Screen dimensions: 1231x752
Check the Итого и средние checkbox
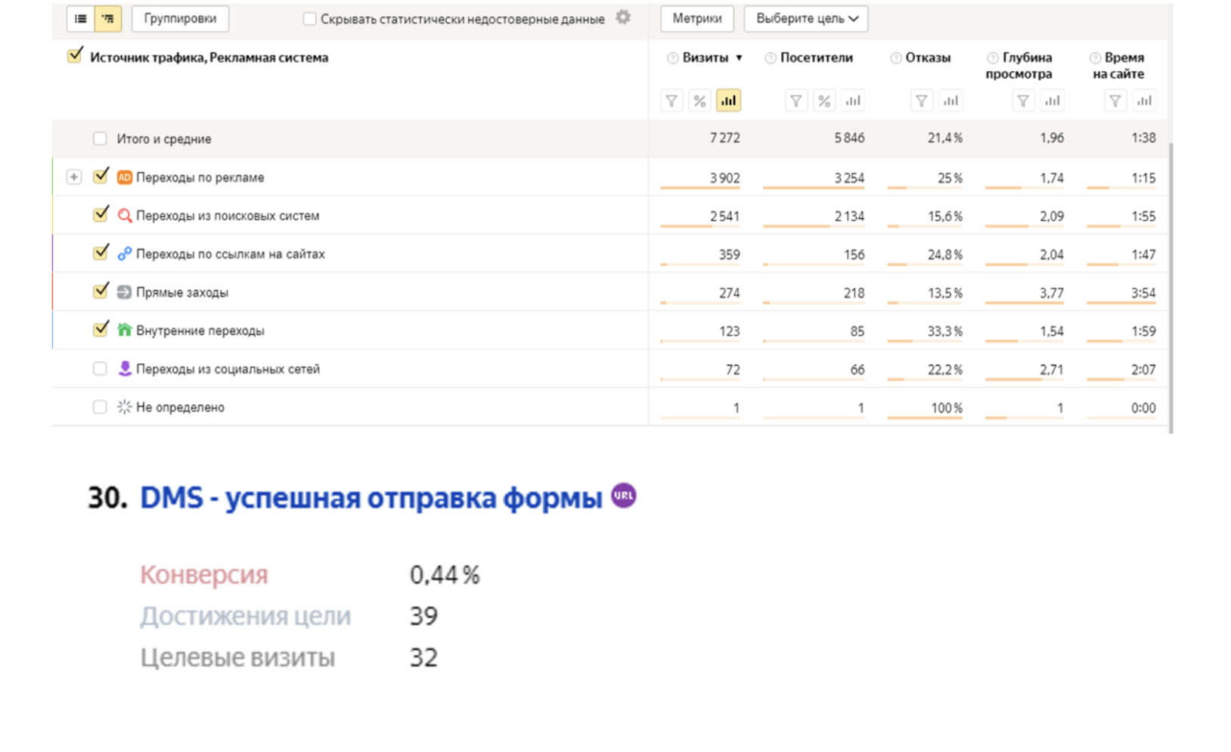(x=100, y=138)
